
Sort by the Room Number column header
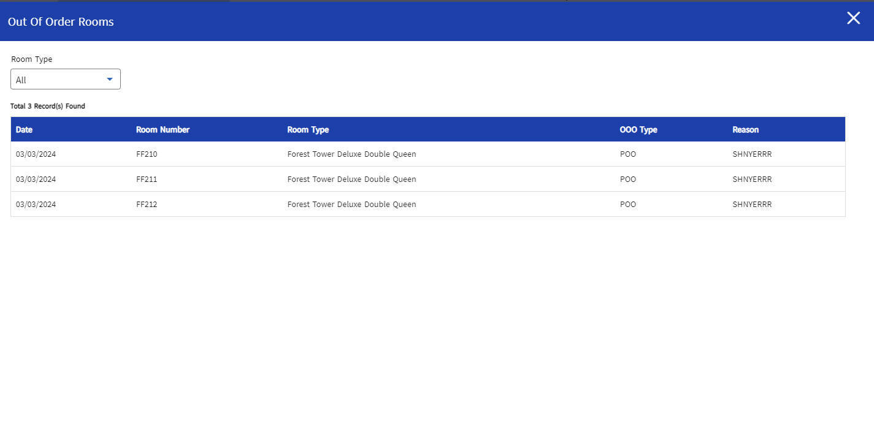[x=163, y=130]
